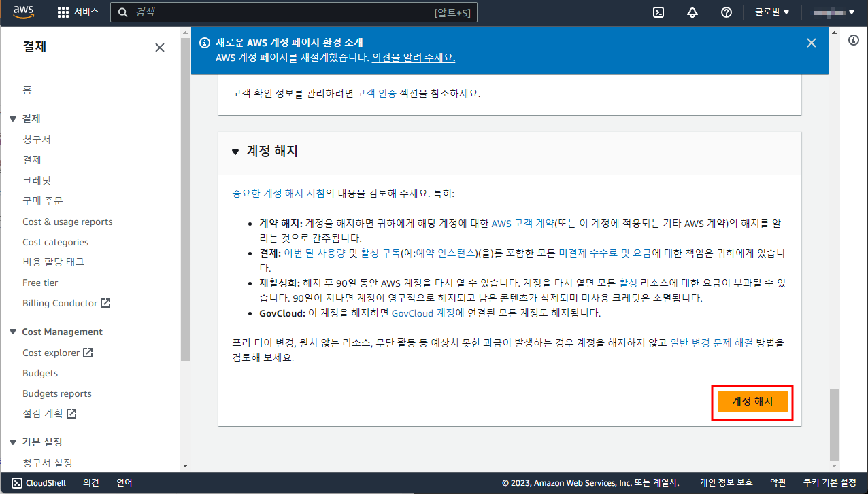Viewport: 868px width, 494px height.
Task: Collapse the Cost Management sidebar section
Action: tap(13, 332)
